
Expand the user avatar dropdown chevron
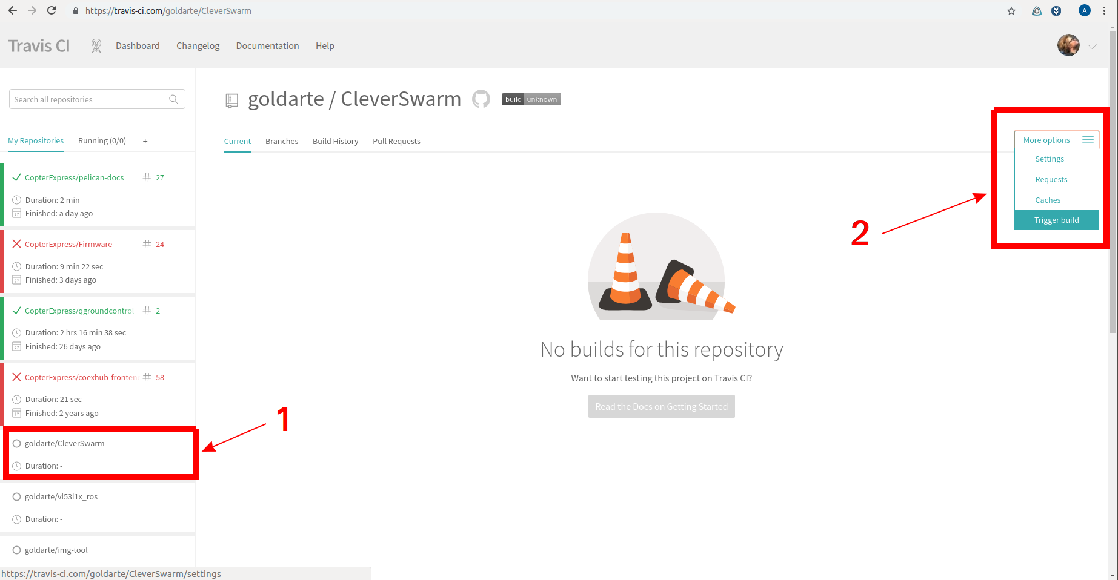pos(1092,47)
